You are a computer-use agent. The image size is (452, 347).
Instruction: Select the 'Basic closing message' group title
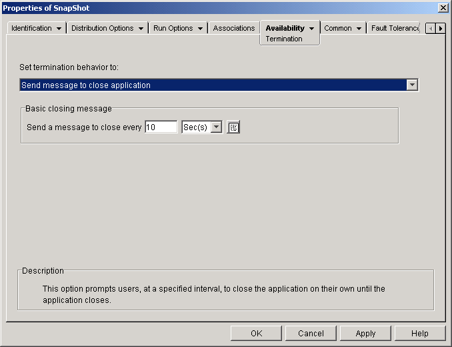tap(69, 109)
